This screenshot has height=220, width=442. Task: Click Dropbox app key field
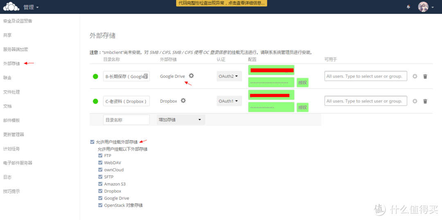[271, 95]
